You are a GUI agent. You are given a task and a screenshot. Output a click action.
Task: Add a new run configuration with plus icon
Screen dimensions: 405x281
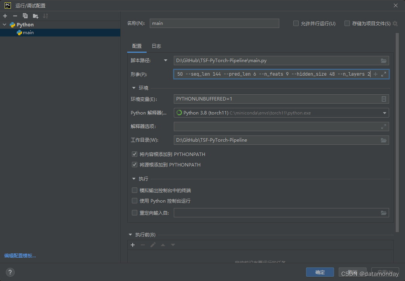point(5,16)
